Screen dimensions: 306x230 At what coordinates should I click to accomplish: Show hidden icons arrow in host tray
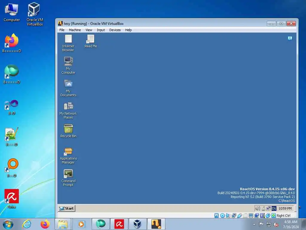point(254,224)
